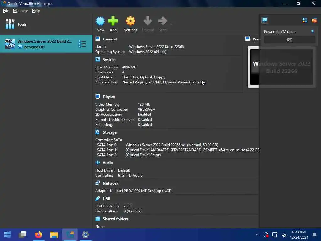
Task: Click the Preview section icon
Action: (248, 39)
